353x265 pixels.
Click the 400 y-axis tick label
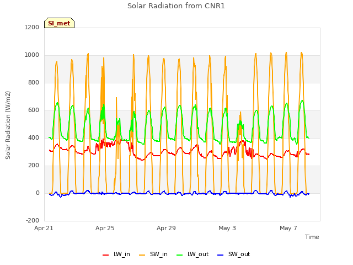[x=34, y=137]
